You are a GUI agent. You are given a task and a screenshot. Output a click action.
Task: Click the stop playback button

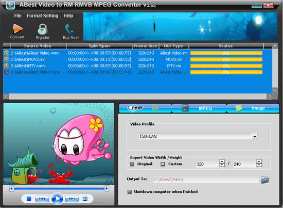29,199
